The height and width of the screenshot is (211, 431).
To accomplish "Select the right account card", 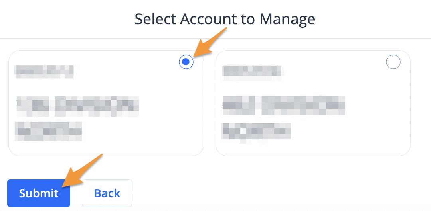I will [x=313, y=103].
